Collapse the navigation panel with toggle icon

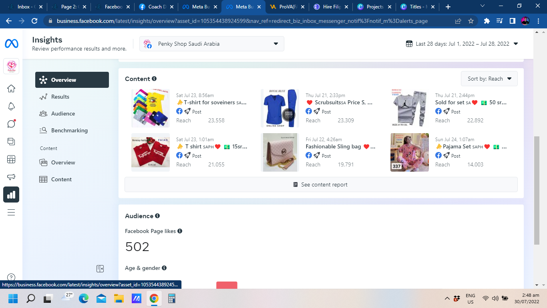100,268
